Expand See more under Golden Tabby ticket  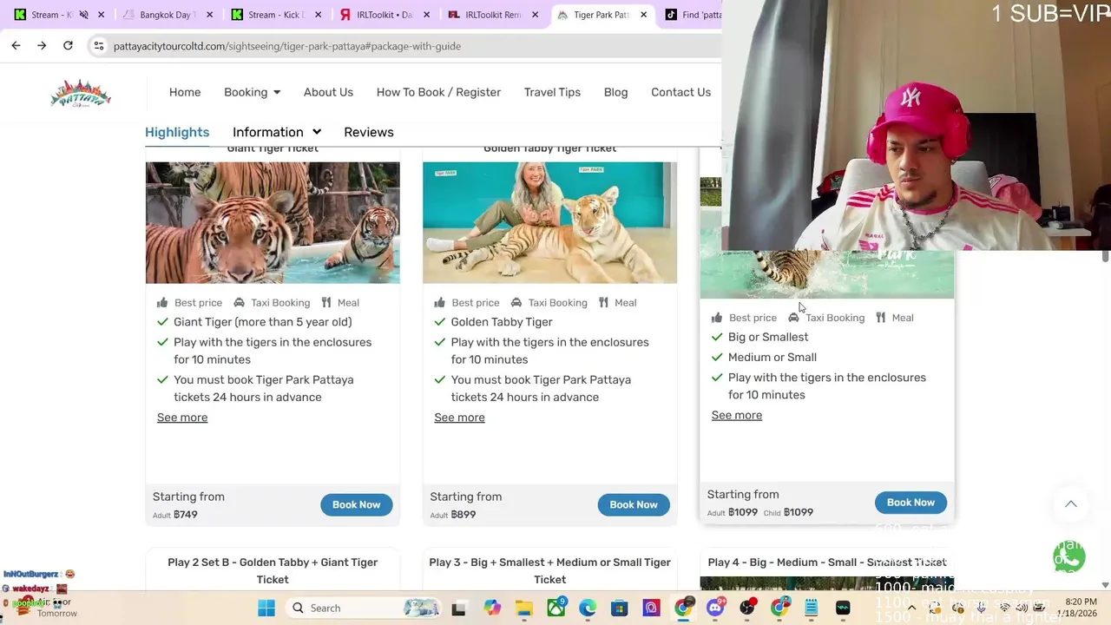(459, 418)
